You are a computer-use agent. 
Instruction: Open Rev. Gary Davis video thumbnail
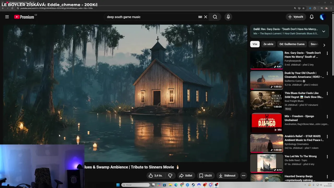point(266,60)
